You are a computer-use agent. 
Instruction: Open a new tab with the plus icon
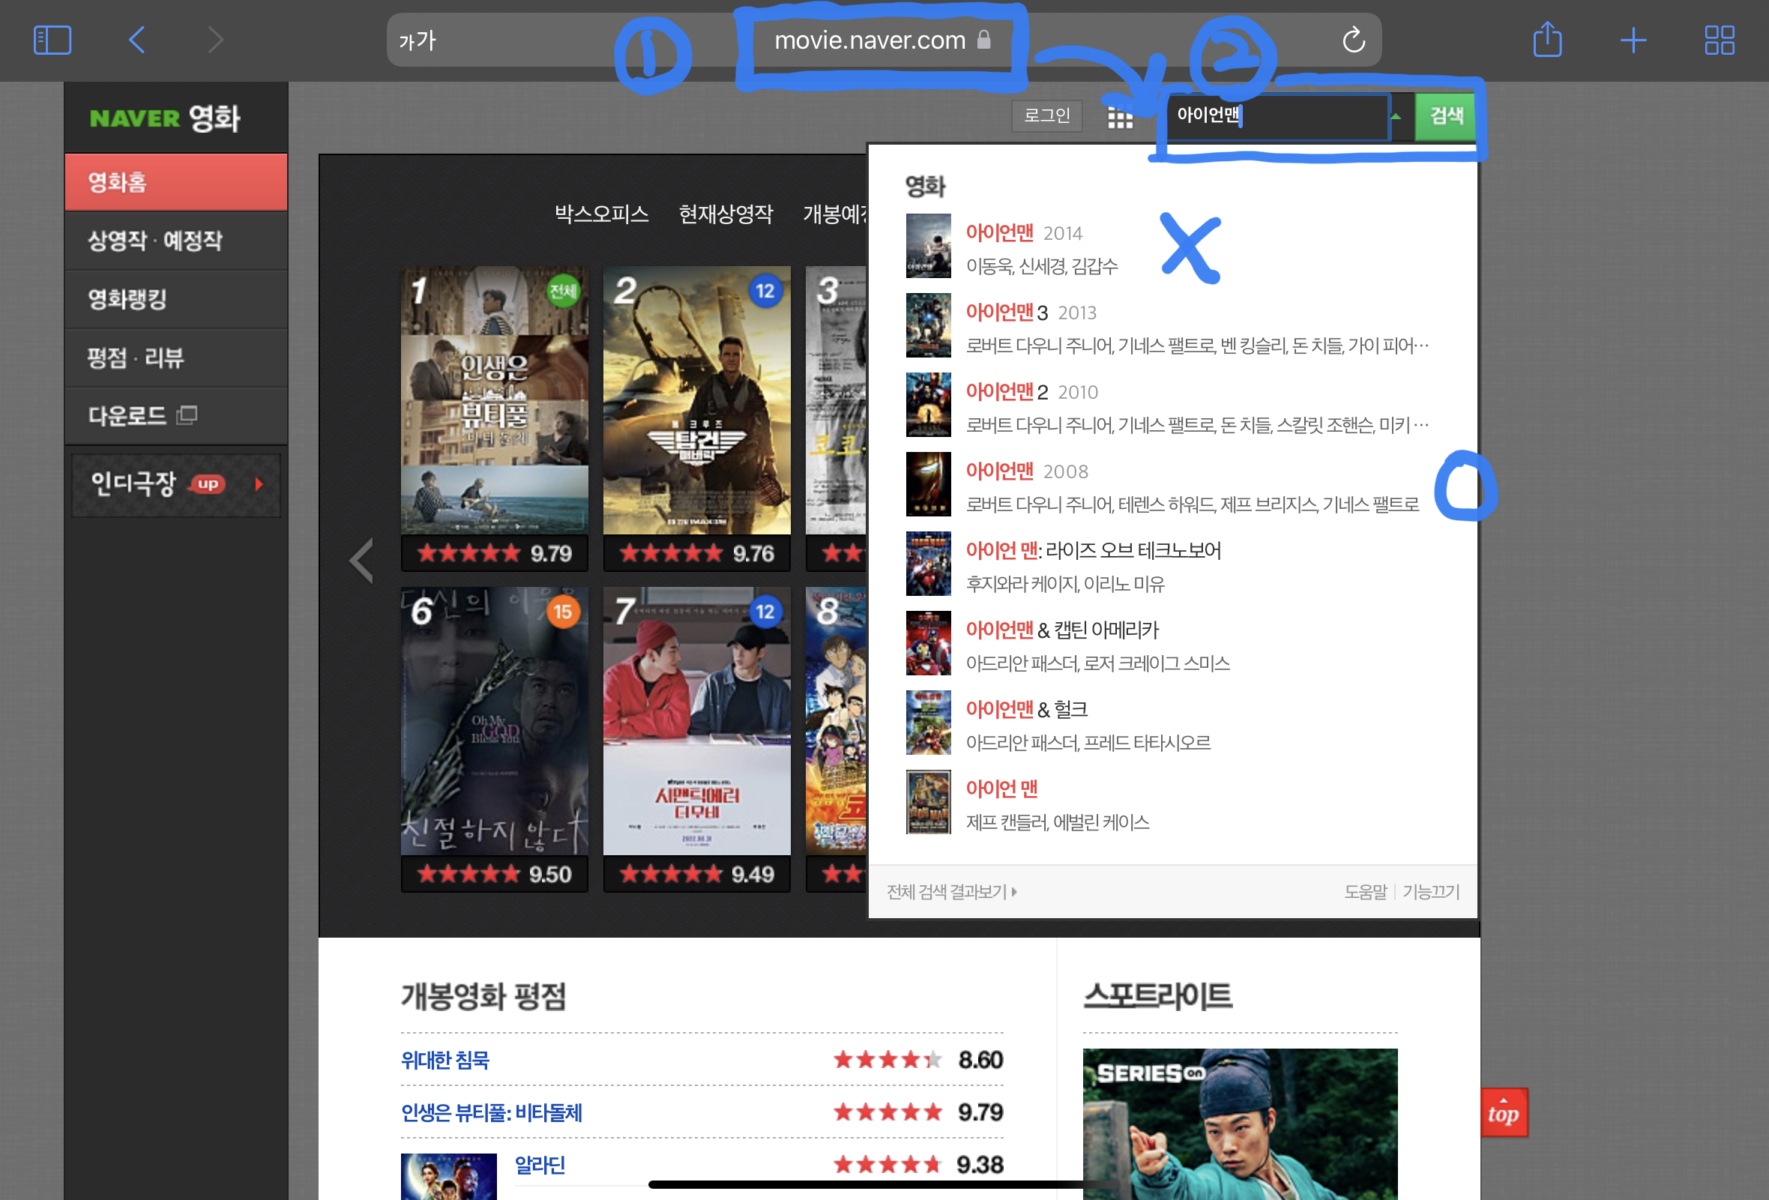coord(1633,40)
